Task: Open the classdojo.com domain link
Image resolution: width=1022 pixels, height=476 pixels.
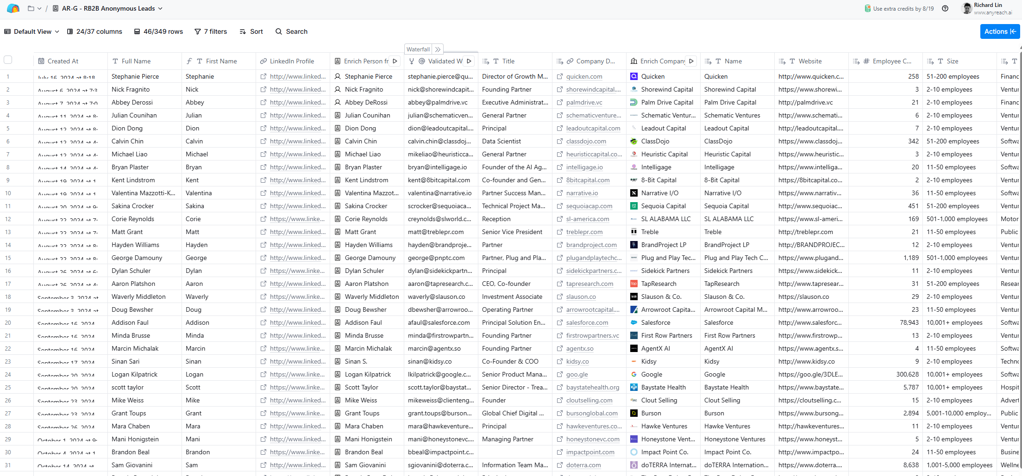Action: (586, 141)
